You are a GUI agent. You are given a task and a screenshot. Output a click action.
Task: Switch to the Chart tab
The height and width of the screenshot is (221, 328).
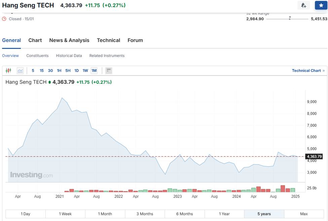coord(35,40)
